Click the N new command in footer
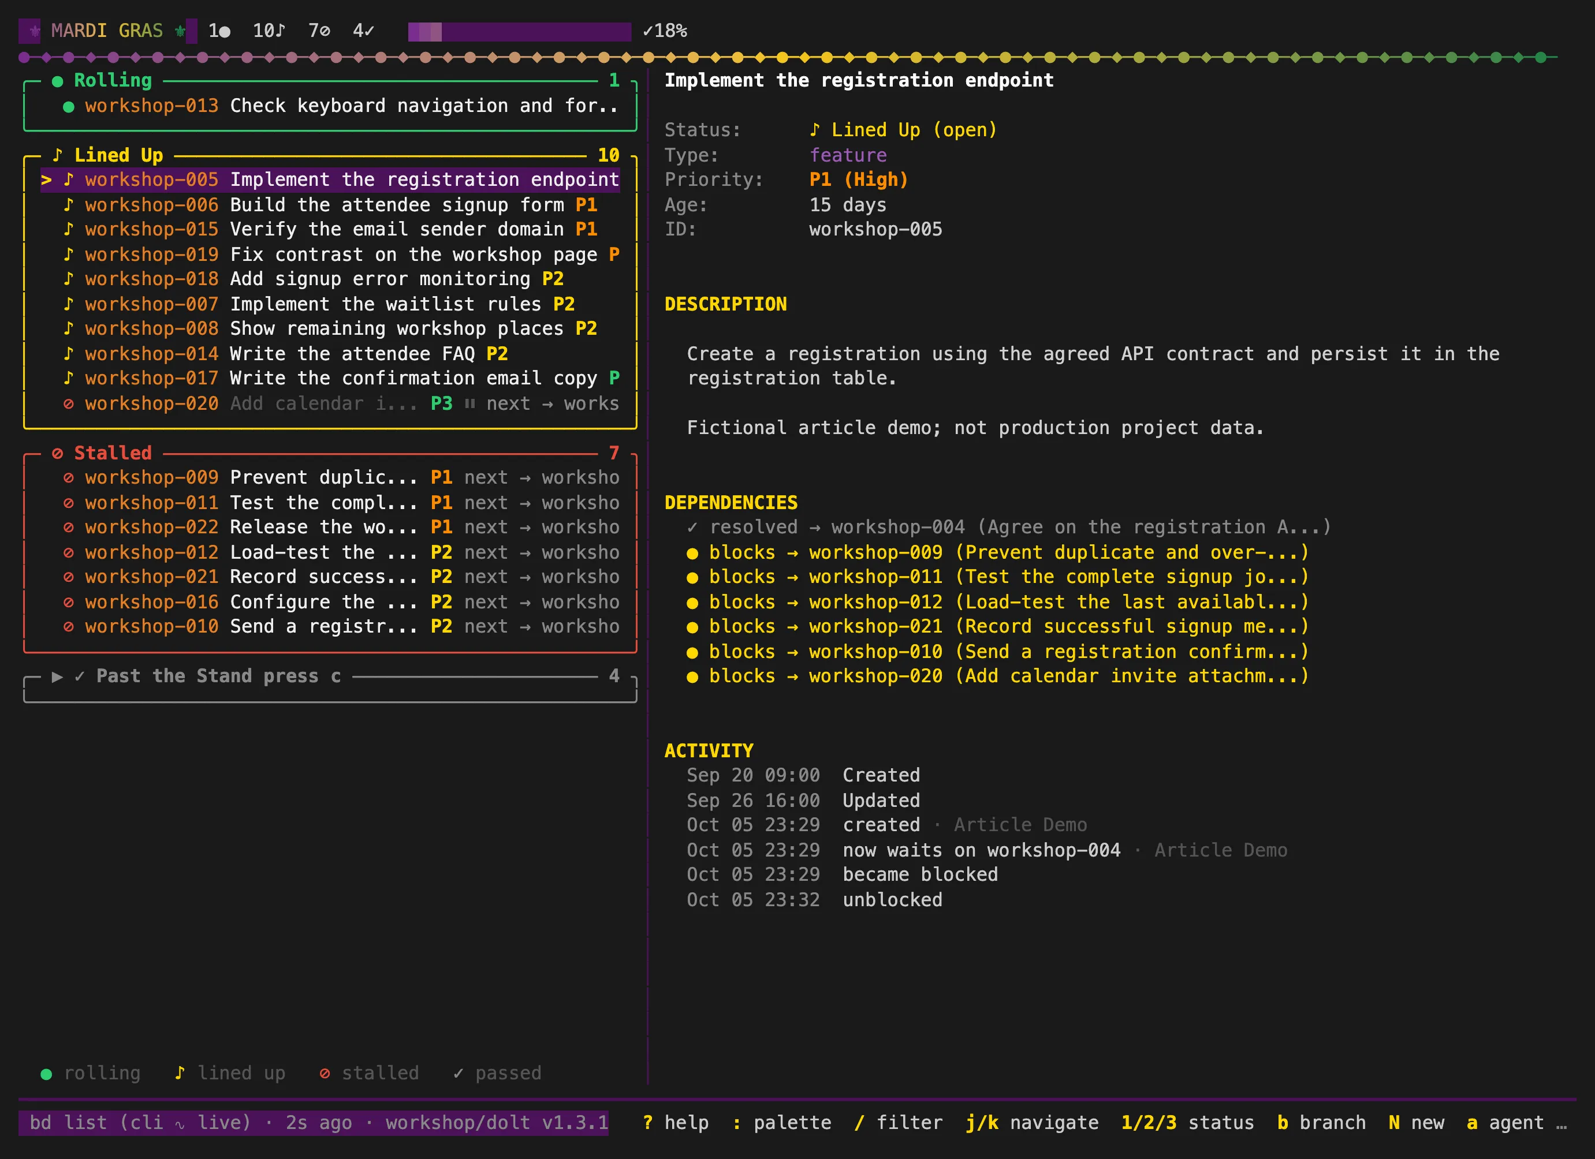The image size is (1595, 1159). 1417,1123
